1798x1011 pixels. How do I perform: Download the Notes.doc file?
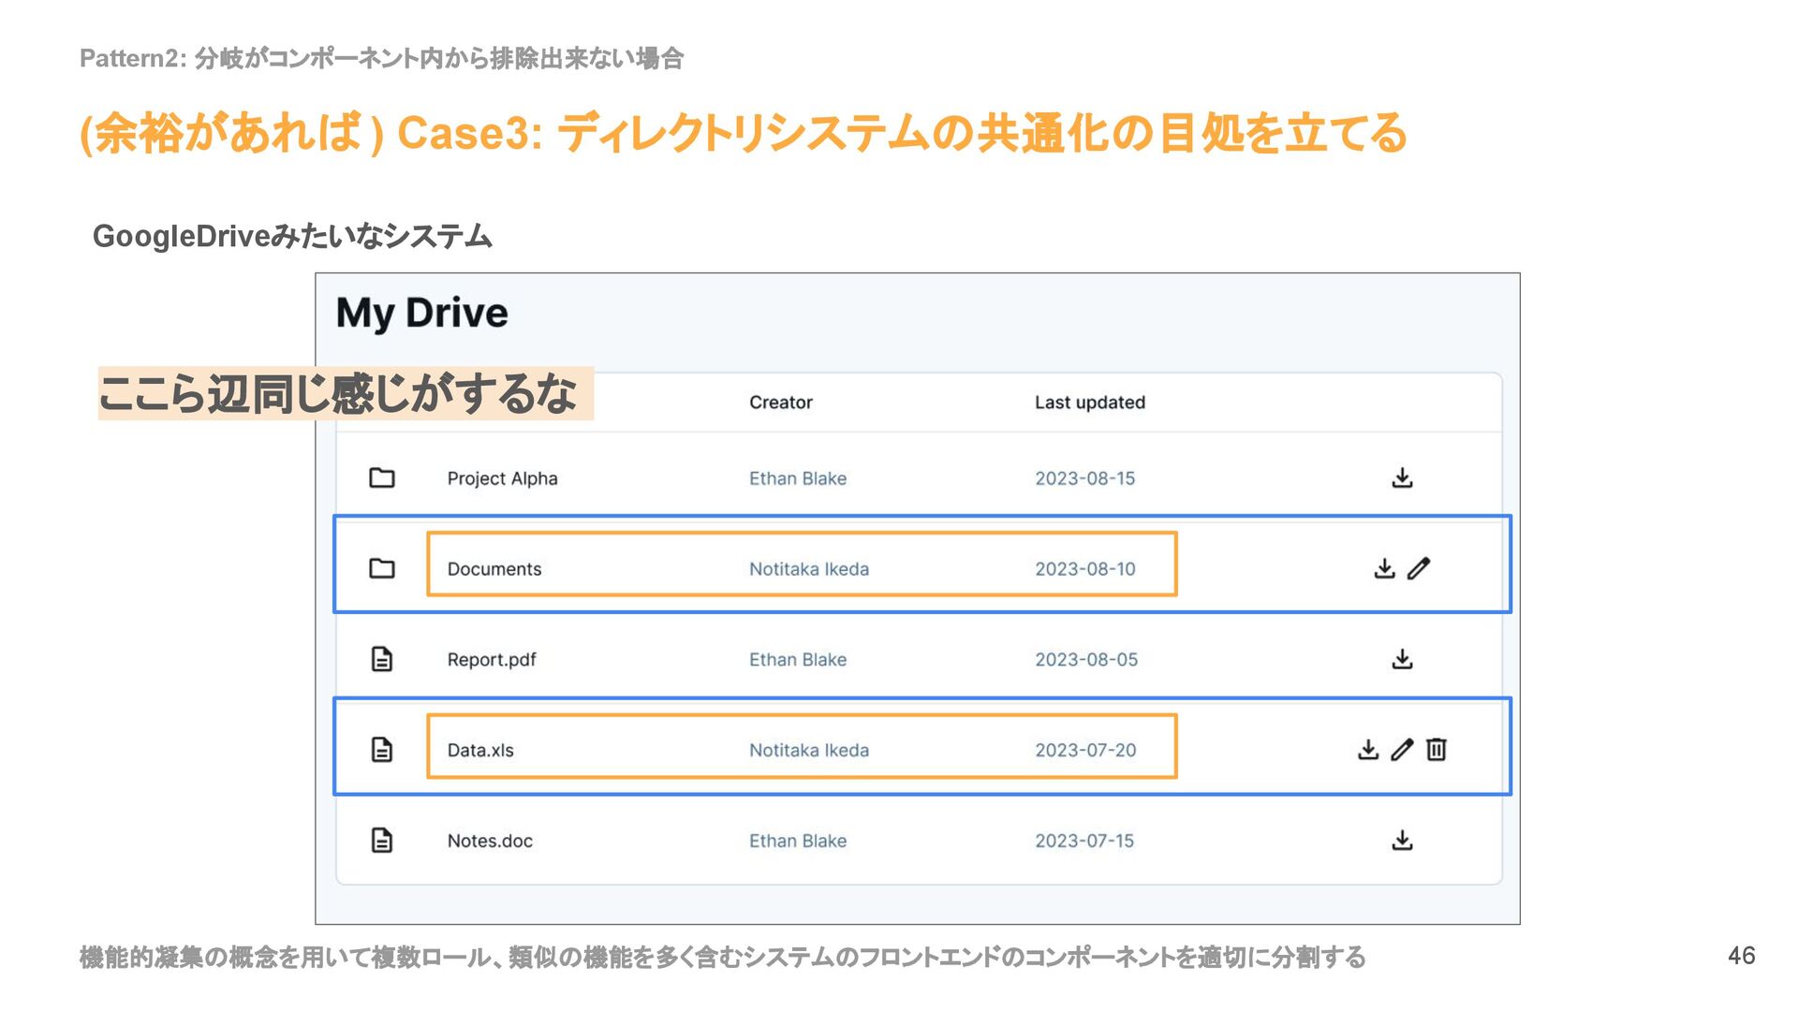point(1402,841)
